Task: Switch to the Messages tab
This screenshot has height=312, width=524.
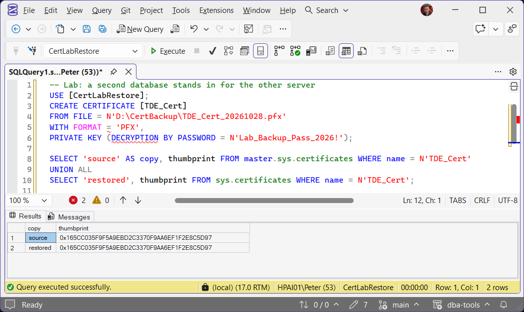Action: [69, 217]
